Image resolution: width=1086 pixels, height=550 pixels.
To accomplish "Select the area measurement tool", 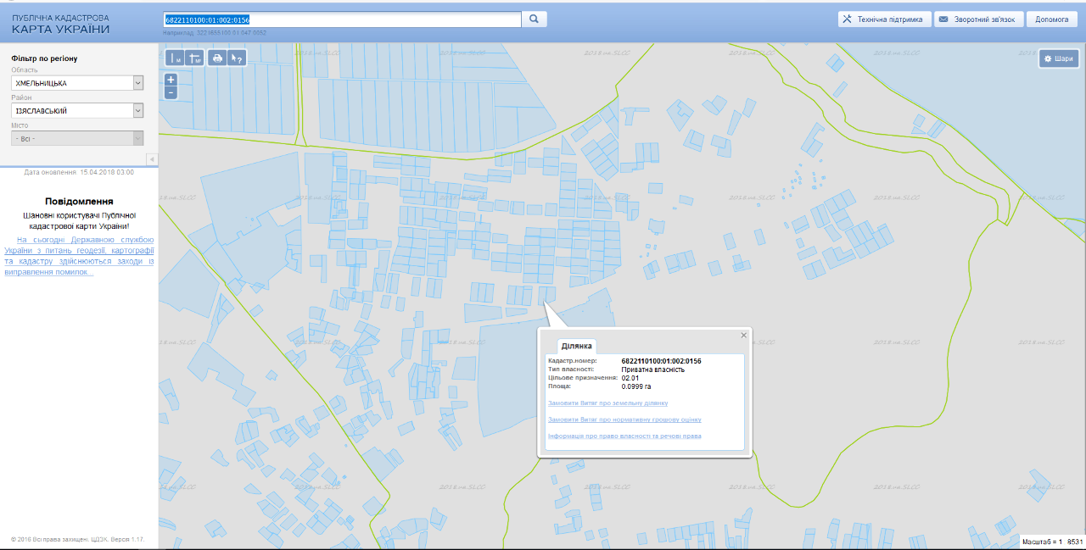I will (x=195, y=58).
